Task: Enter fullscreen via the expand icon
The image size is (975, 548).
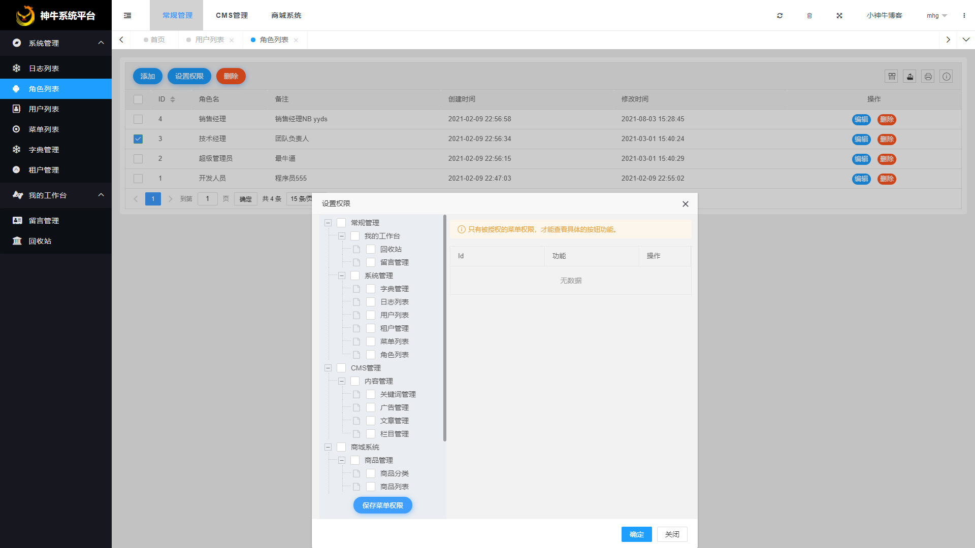Action: coord(839,16)
